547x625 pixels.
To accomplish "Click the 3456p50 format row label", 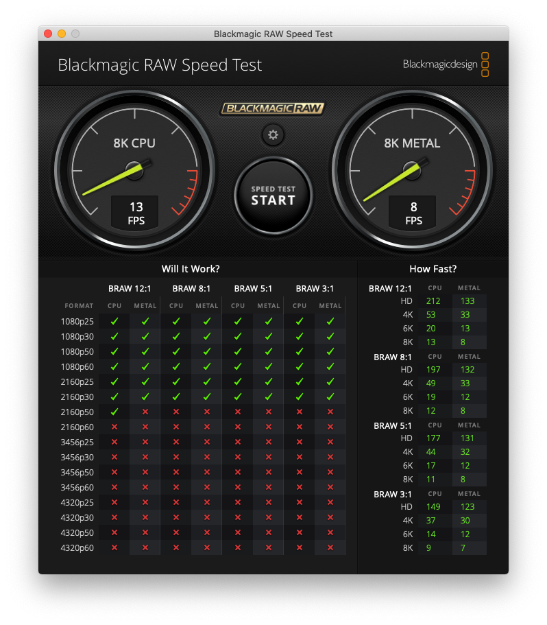I will tap(77, 473).
